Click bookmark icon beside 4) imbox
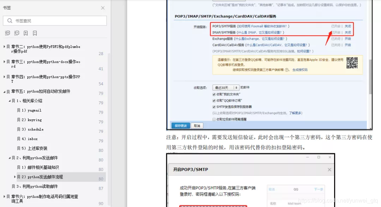 point(19,139)
